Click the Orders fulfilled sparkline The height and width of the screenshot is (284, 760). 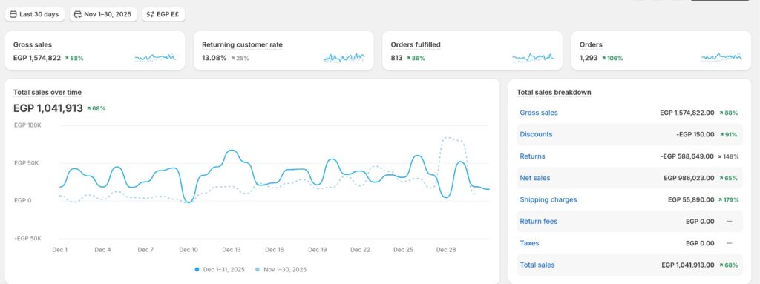(x=533, y=58)
